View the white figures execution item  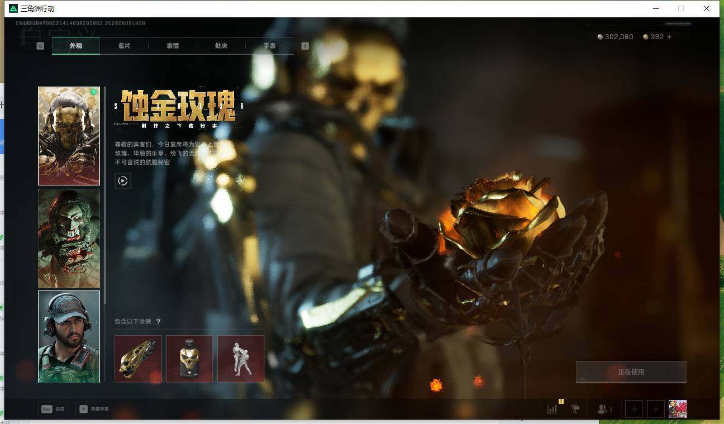pos(241,359)
